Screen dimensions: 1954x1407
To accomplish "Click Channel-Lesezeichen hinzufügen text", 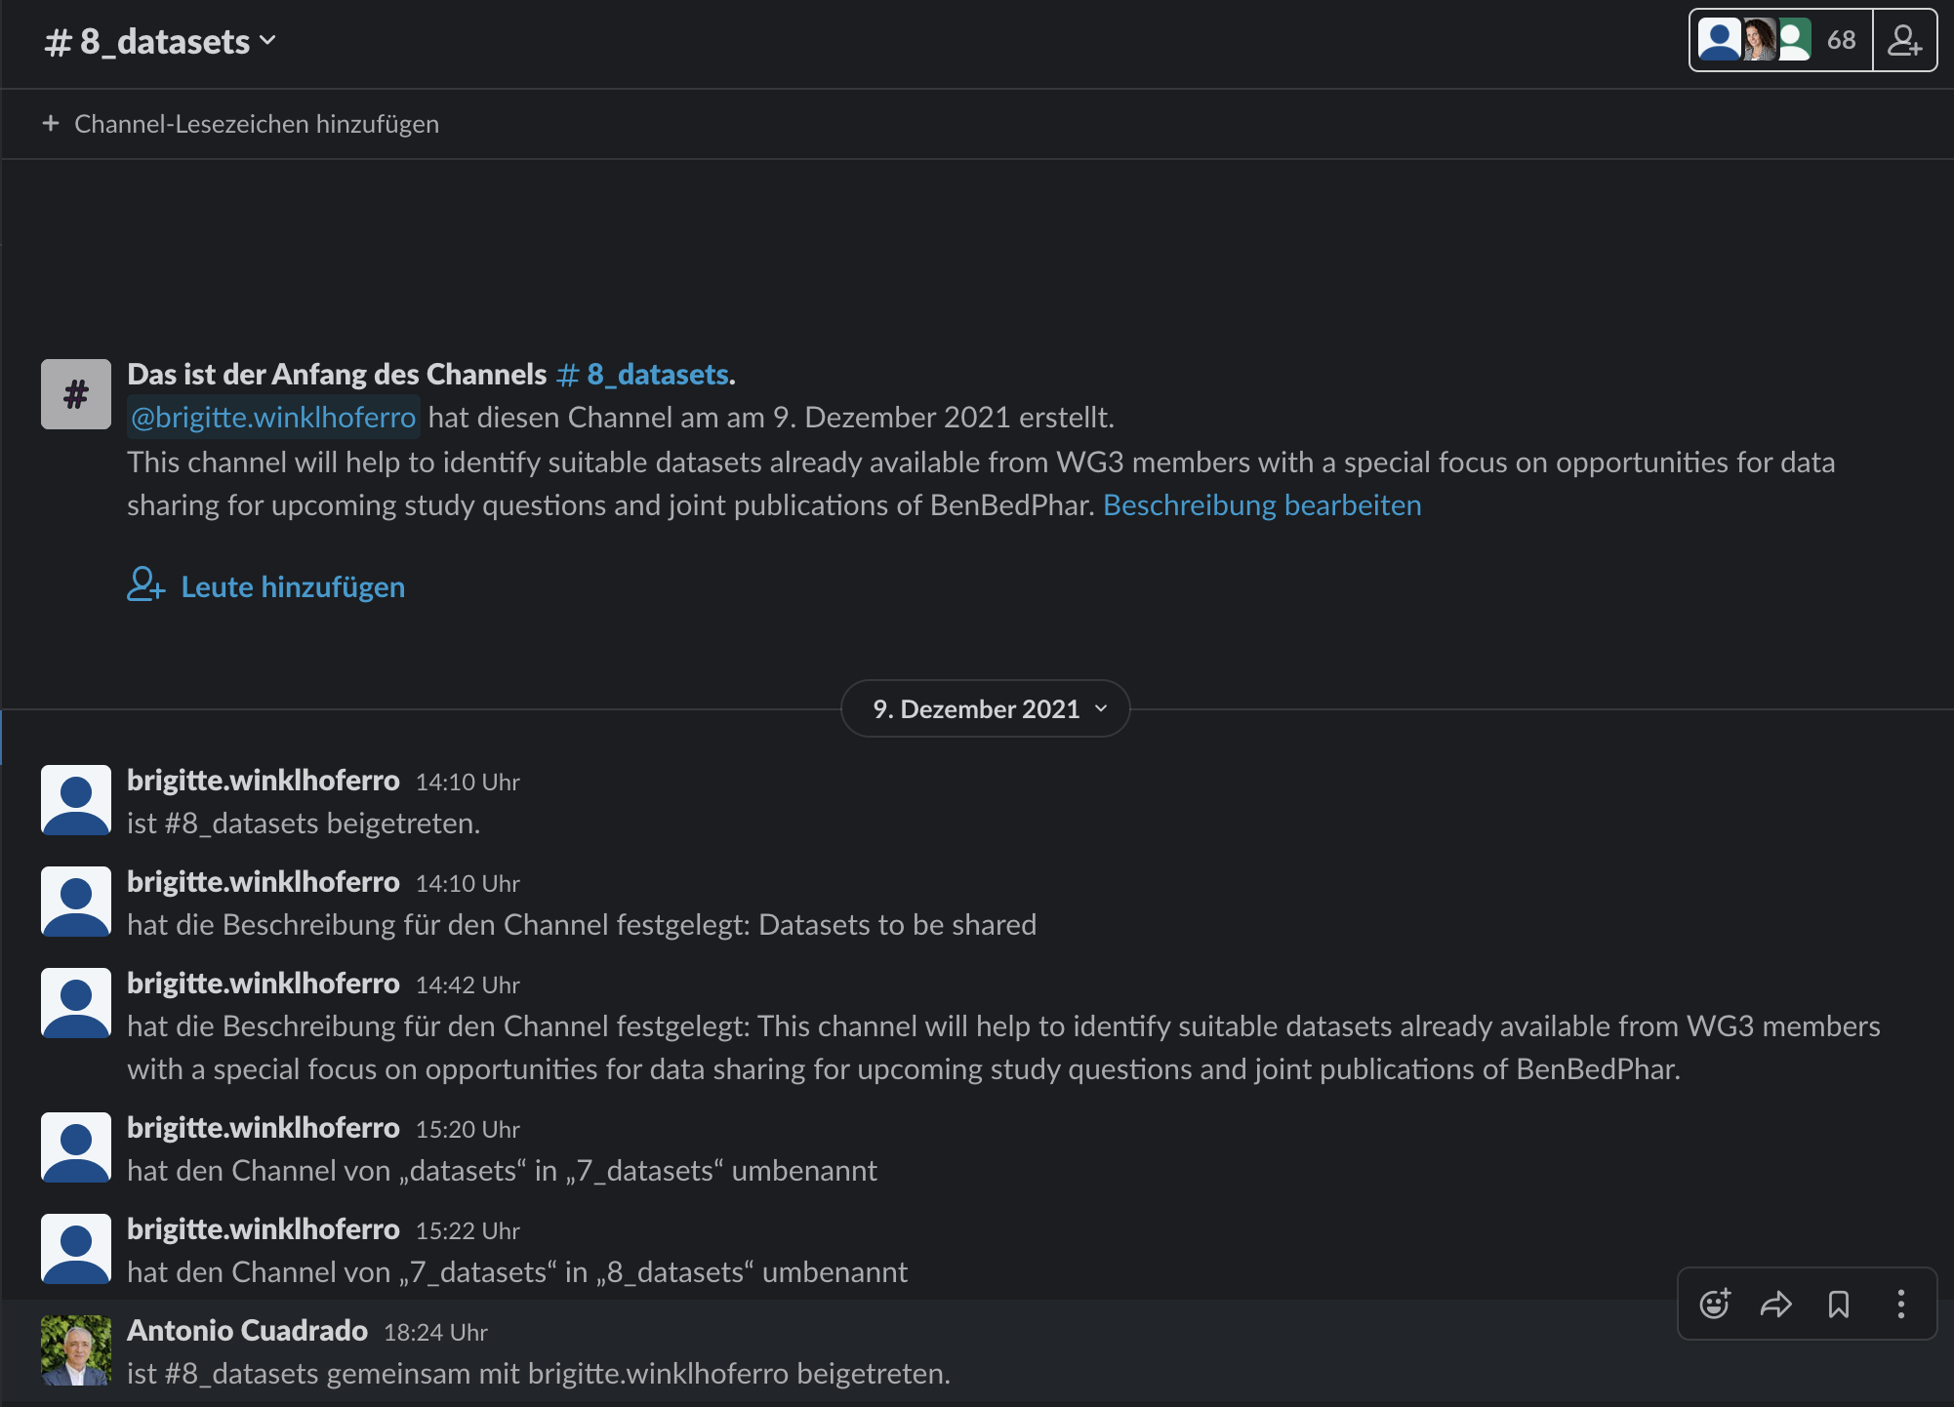I will [257, 124].
